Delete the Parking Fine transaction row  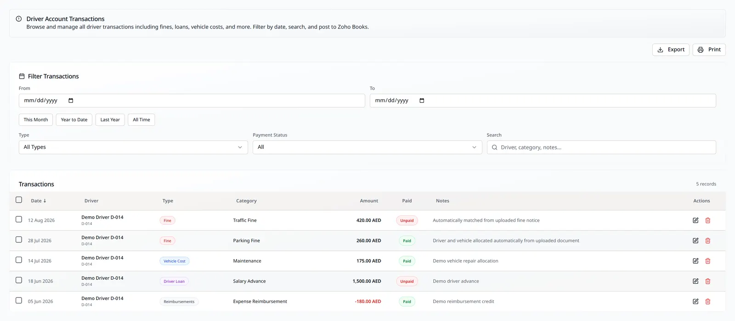pyautogui.click(x=708, y=241)
